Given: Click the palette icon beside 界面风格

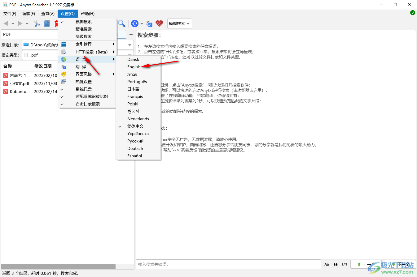Looking at the screenshot, I should tap(64, 74).
